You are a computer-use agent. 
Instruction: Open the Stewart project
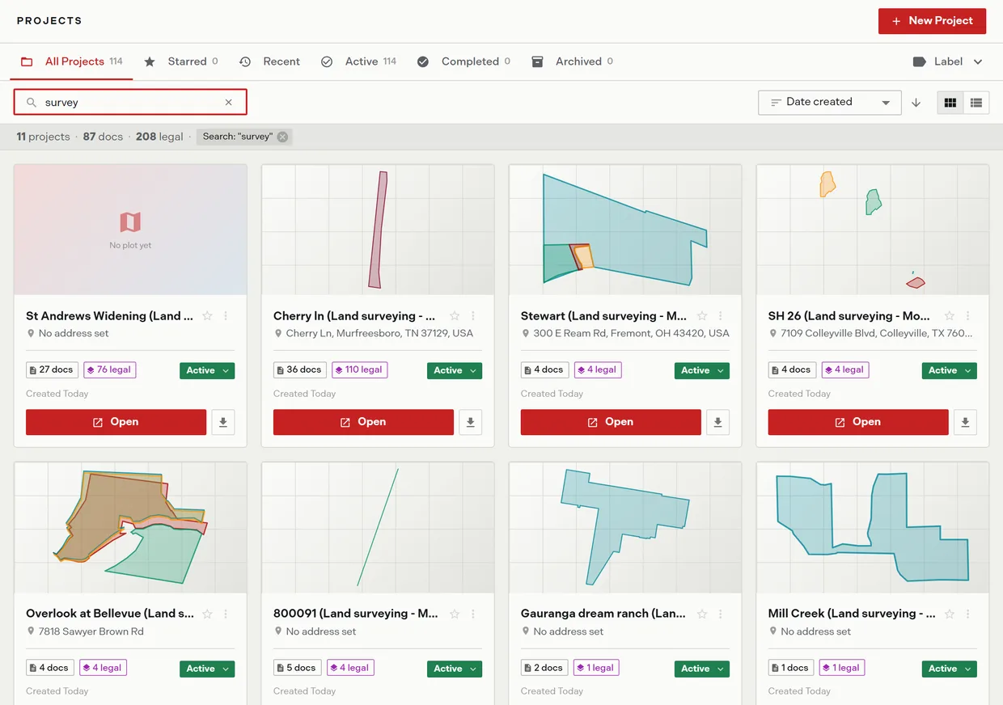click(611, 422)
